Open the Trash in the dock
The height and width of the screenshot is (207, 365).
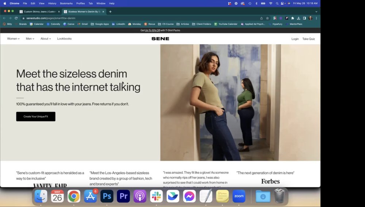pos(279,196)
